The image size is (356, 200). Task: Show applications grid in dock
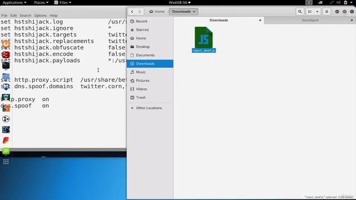pos(6,162)
